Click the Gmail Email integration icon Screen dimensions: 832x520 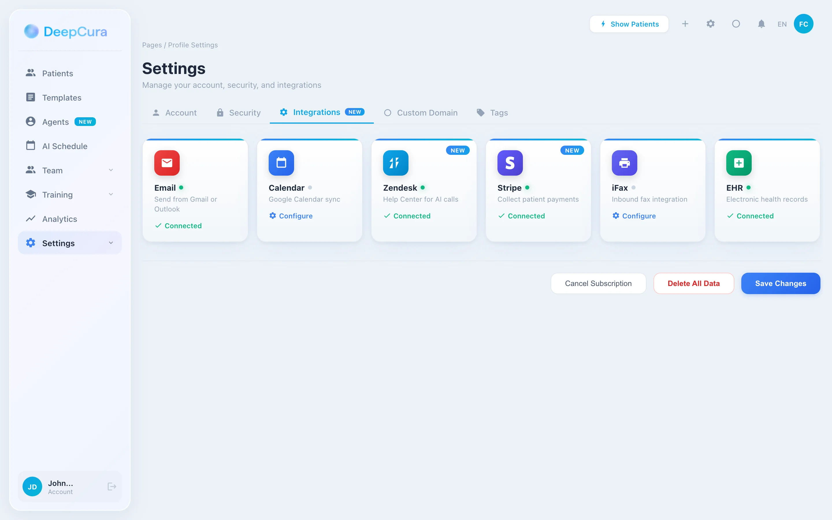click(x=167, y=163)
